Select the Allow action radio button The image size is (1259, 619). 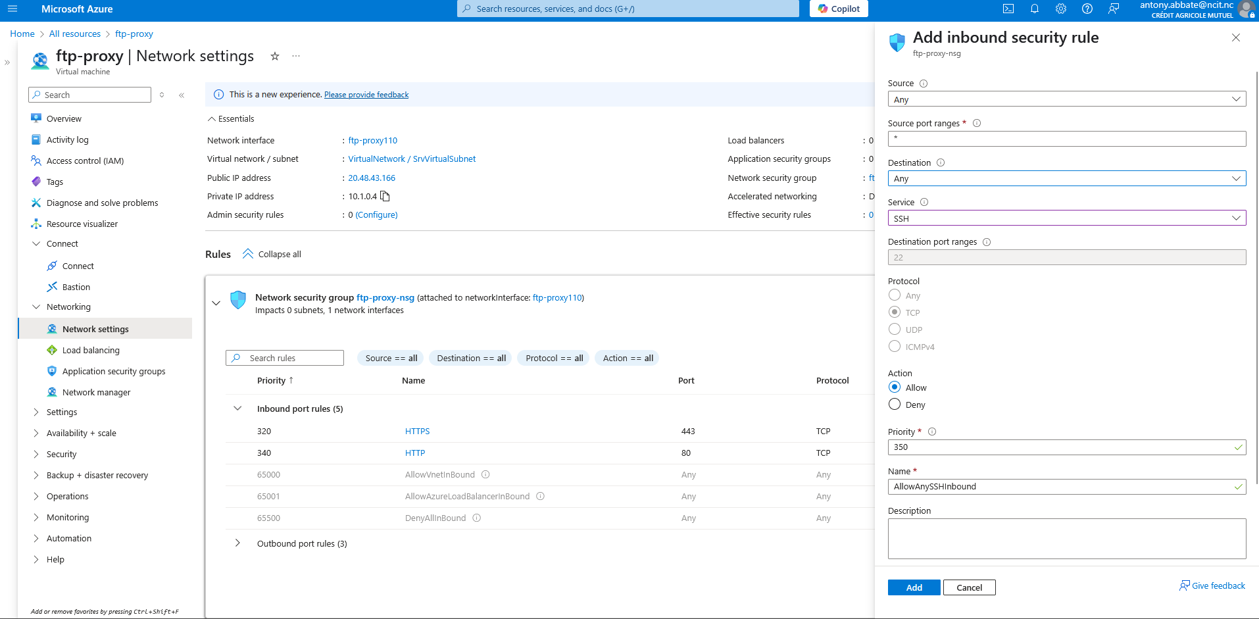click(x=895, y=387)
